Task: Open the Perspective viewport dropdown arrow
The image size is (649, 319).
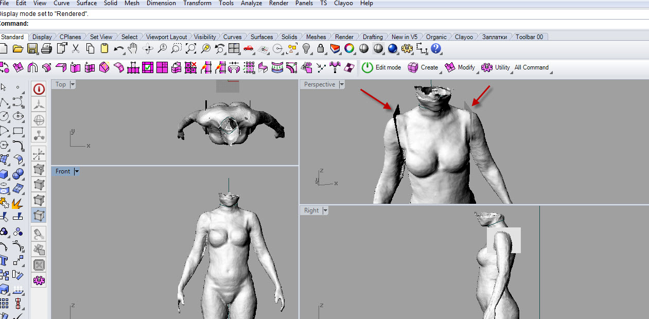Action: coord(341,84)
